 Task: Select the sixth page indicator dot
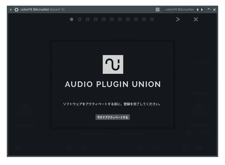click(112, 19)
